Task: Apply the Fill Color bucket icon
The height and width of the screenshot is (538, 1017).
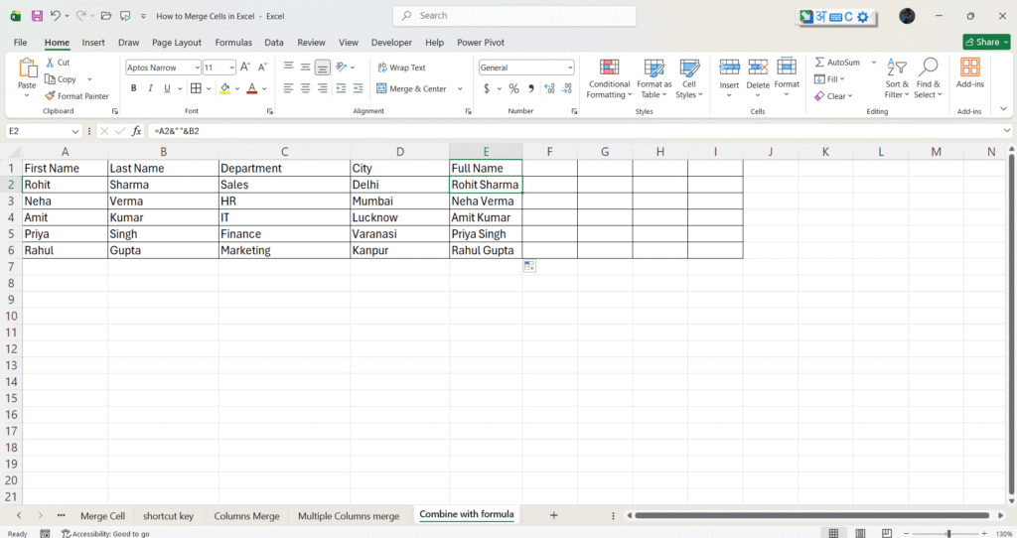Action: [225, 88]
